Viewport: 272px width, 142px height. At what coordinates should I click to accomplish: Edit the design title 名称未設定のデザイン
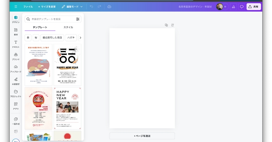pyautogui.click(x=195, y=7)
